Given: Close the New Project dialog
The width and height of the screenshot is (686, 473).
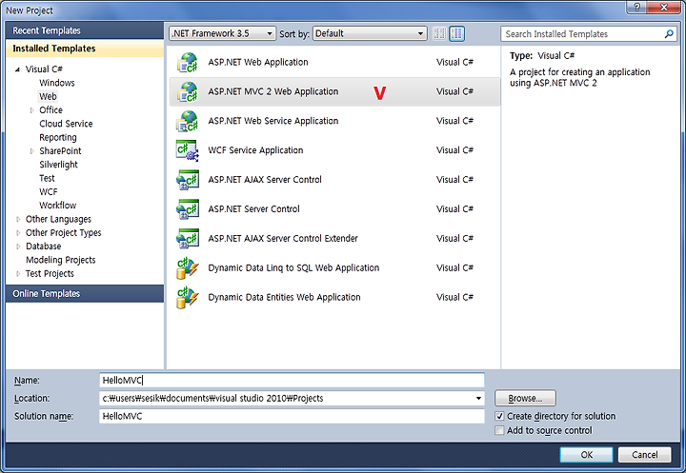Looking at the screenshot, I should (x=664, y=7).
